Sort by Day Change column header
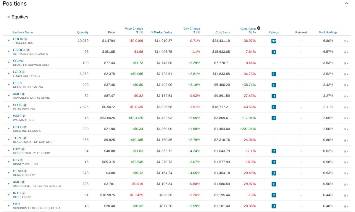 point(192,29)
